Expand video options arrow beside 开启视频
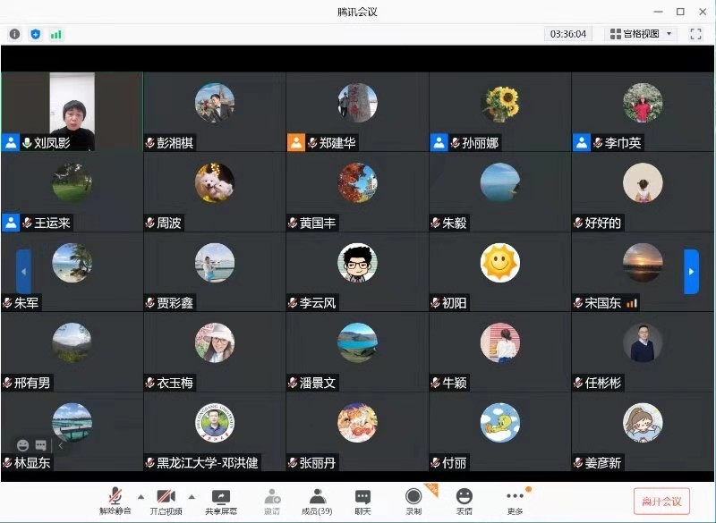716x523 pixels. (x=192, y=496)
